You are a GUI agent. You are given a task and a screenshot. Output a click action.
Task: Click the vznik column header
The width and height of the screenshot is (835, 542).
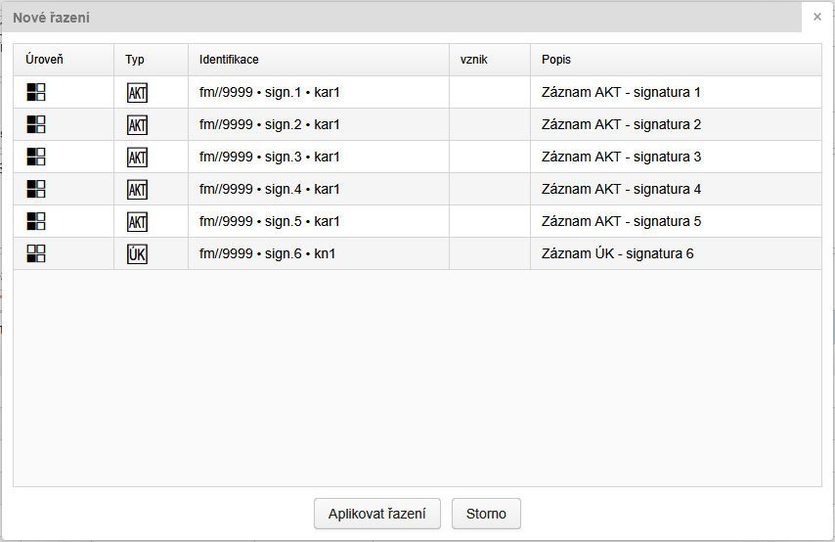(474, 60)
